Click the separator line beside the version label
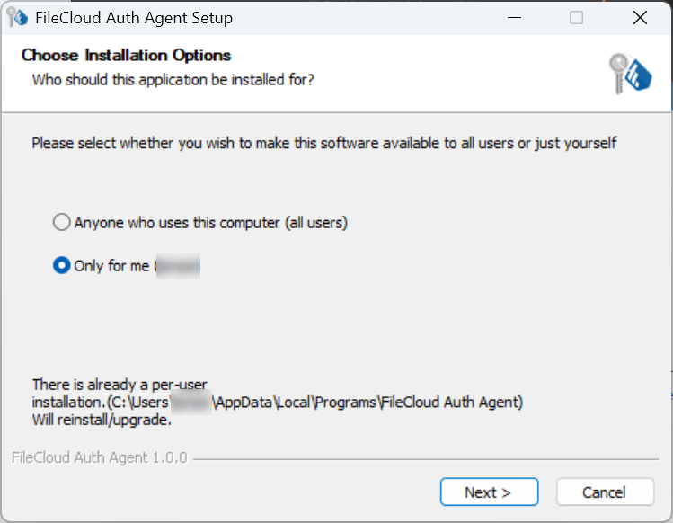Screen dimensions: 673x523 [422, 458]
